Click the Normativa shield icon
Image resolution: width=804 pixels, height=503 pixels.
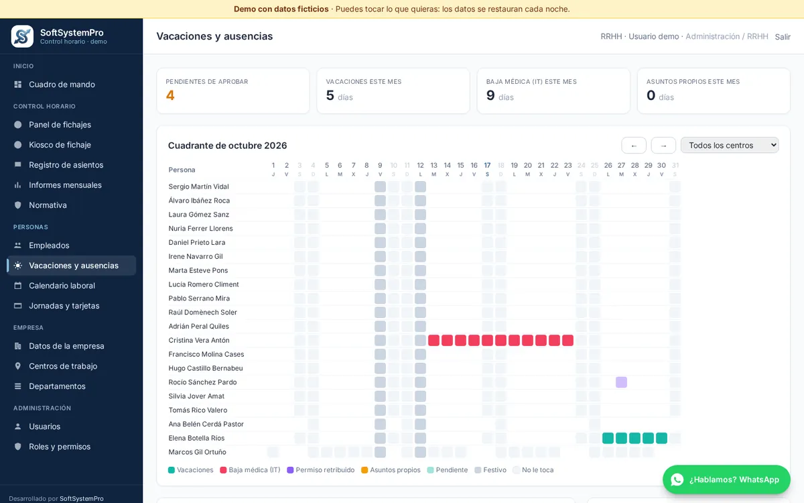pyautogui.click(x=18, y=205)
